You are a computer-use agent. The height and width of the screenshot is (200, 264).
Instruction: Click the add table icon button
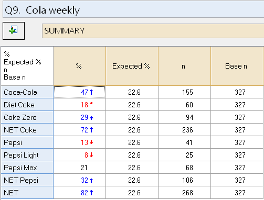14,31
